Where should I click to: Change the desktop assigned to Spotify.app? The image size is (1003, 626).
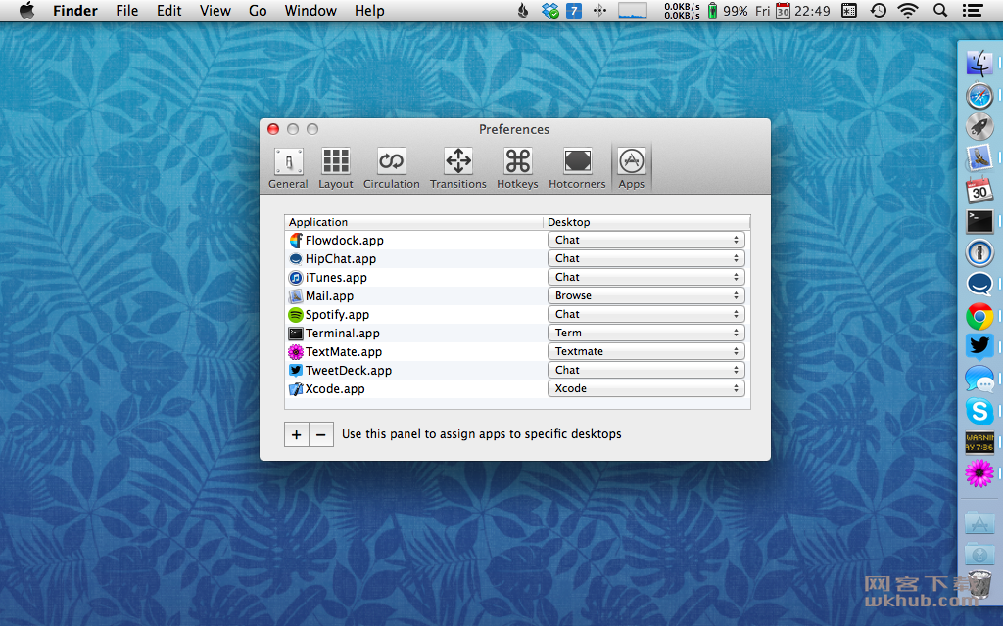646,314
